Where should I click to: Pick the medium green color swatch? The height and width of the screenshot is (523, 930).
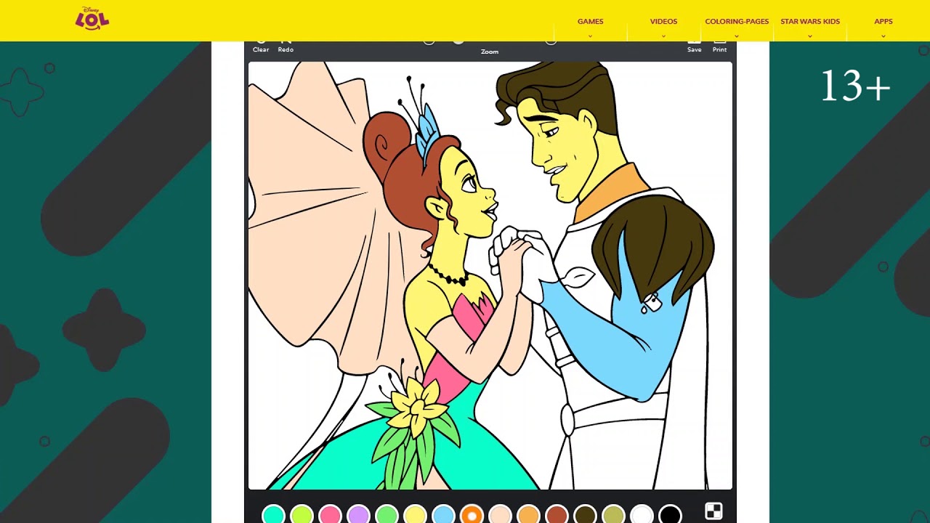click(x=387, y=515)
